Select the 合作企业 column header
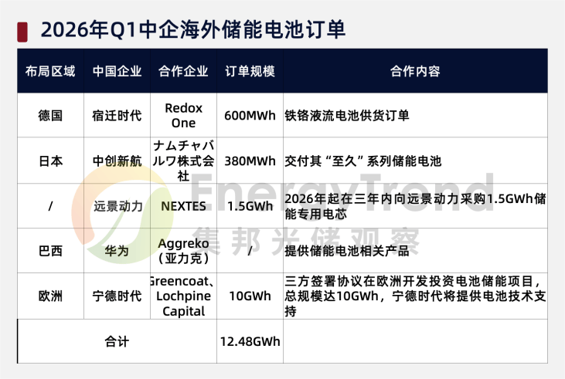 pos(183,71)
